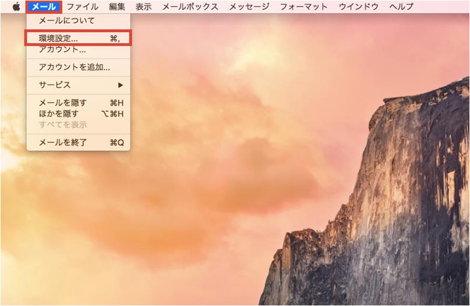The height and width of the screenshot is (306, 470).
Task: Click the メール menu bar item
Action: point(44,6)
